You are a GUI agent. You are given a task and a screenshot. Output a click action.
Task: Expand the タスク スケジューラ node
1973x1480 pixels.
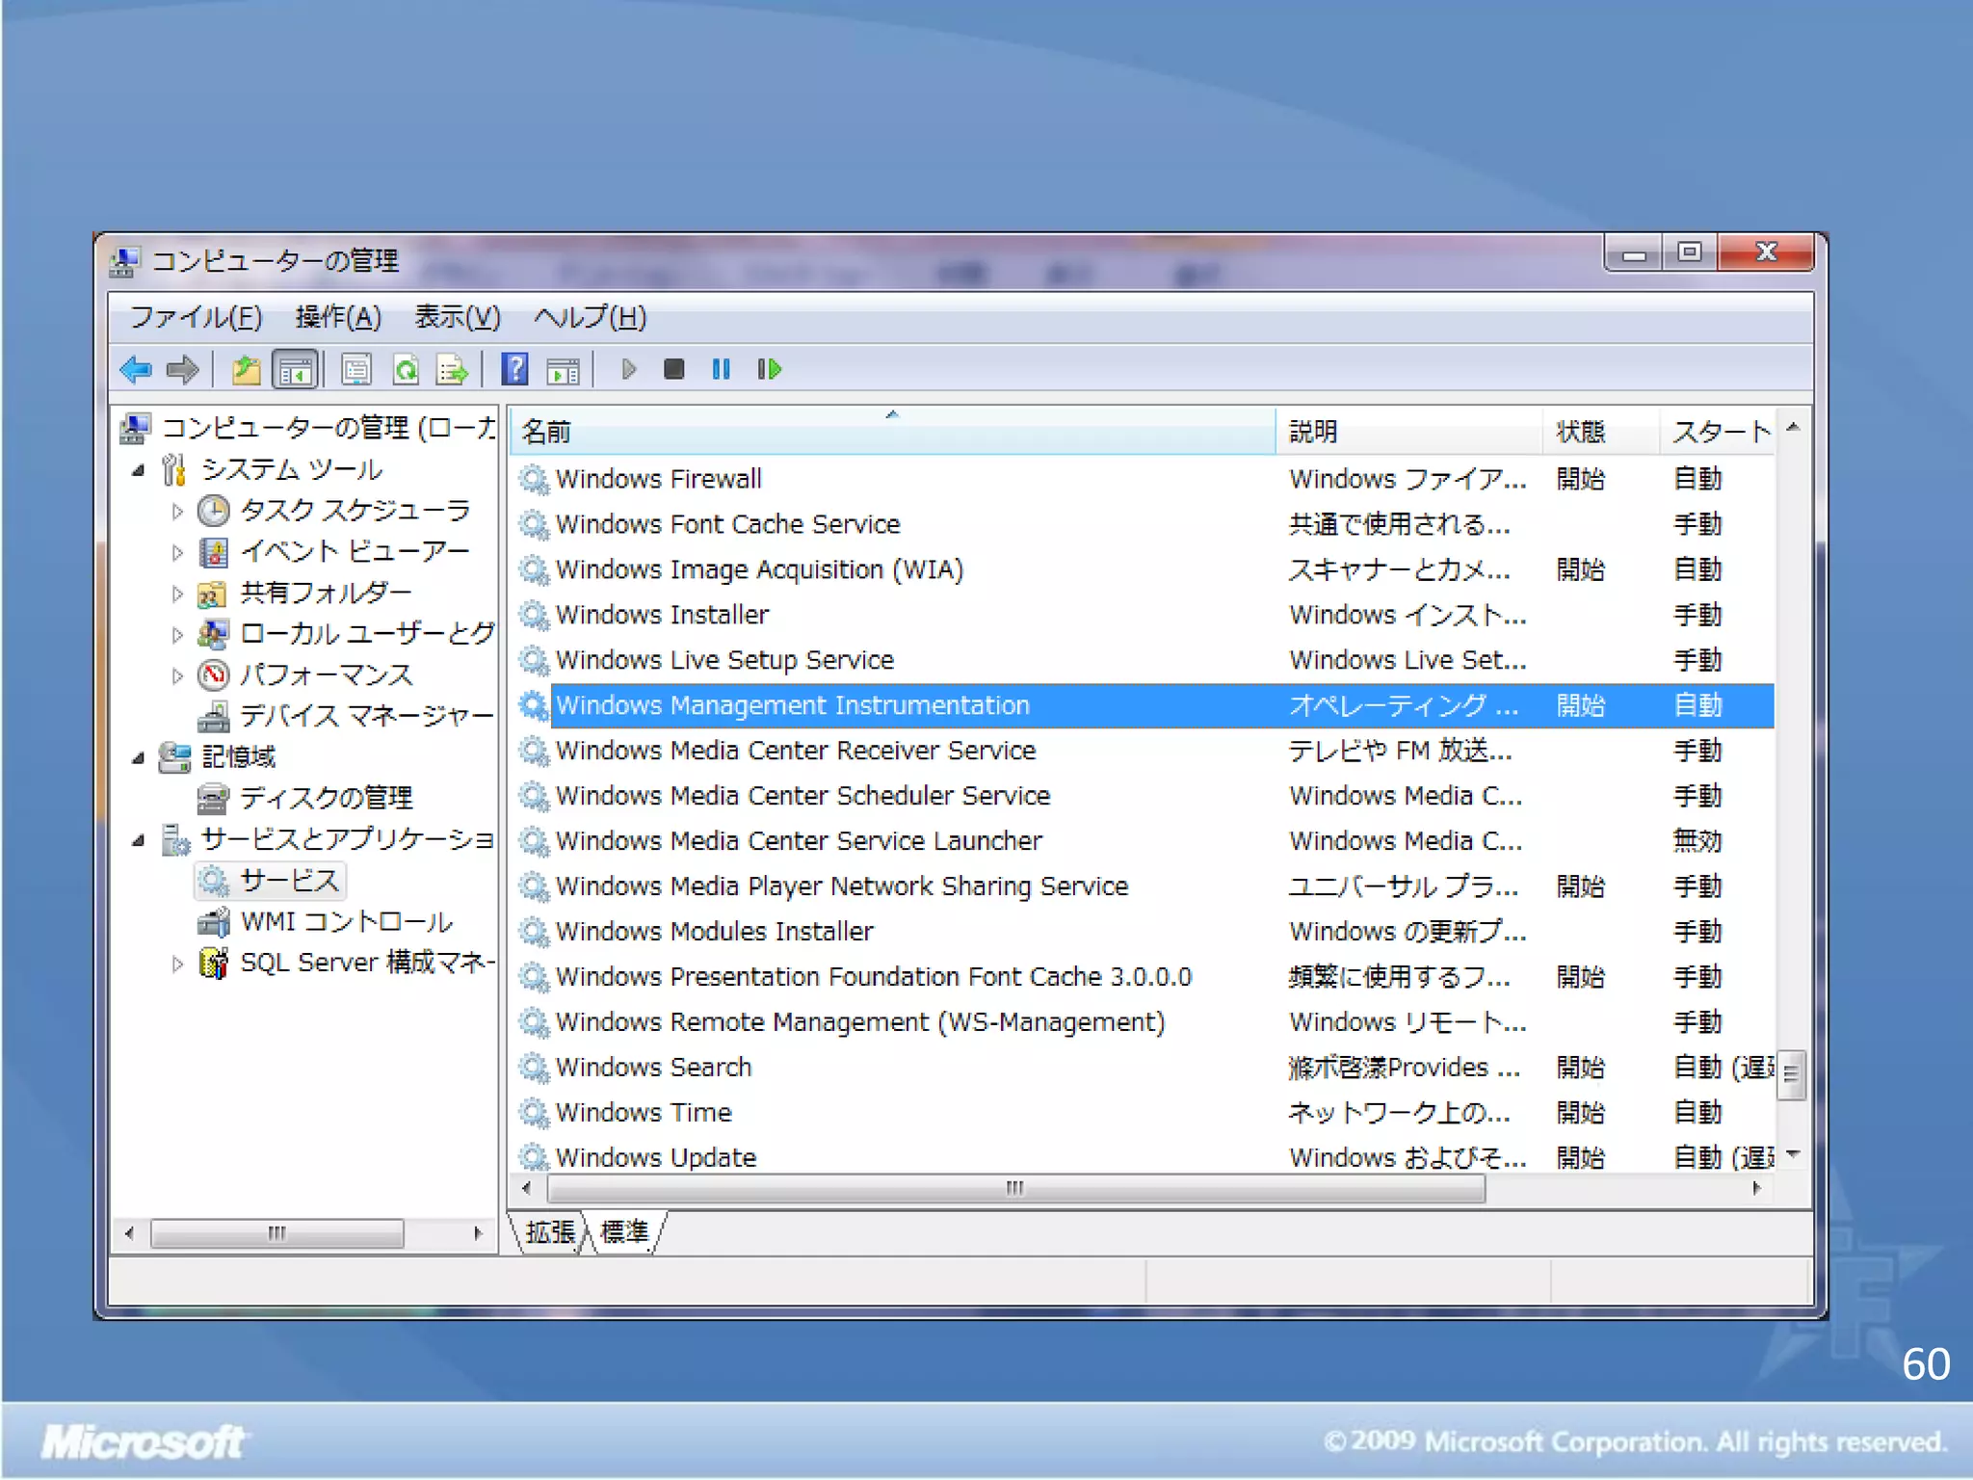click(177, 512)
